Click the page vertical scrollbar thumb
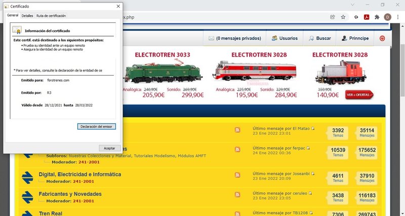This screenshot has width=405, height=216. 402,70
